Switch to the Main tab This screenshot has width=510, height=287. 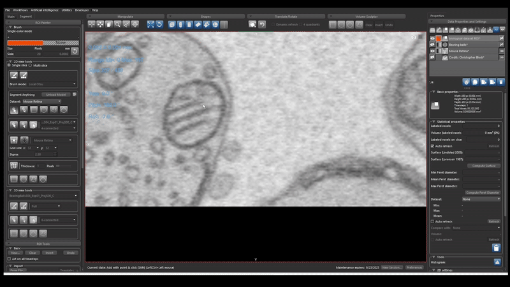coord(11,17)
